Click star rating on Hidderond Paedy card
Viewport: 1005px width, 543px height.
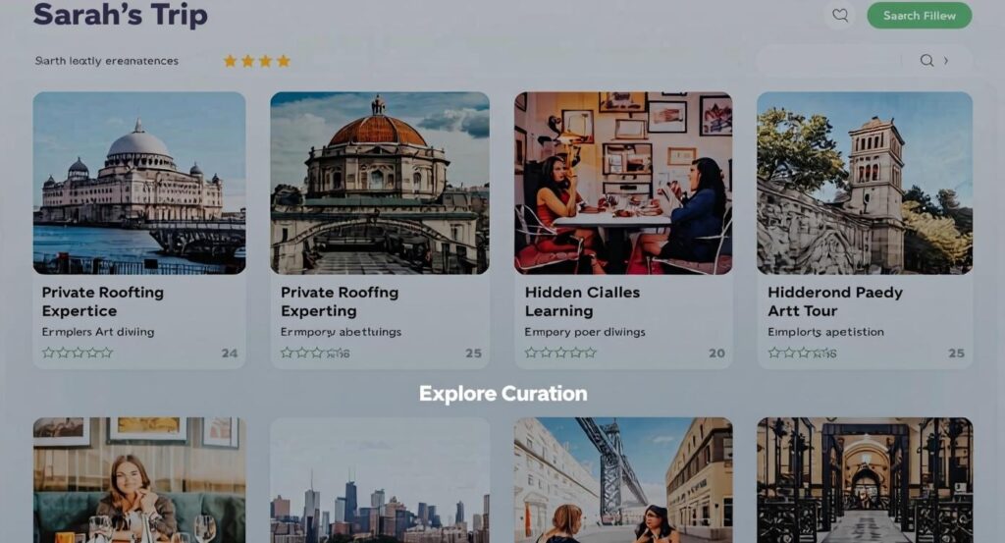(802, 353)
